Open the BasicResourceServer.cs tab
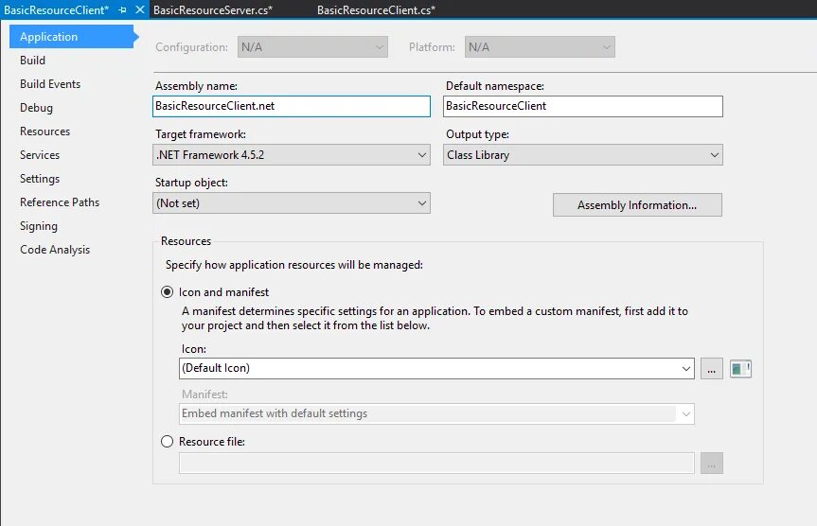Image resolution: width=817 pixels, height=526 pixels. pyautogui.click(x=213, y=9)
